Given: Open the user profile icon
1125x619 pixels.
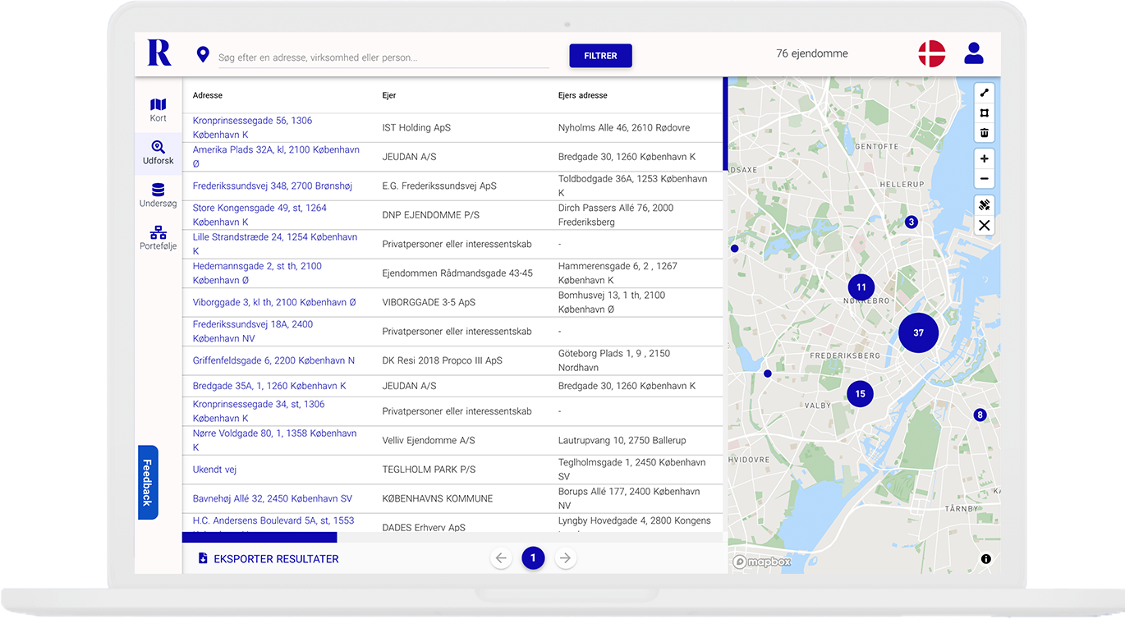Looking at the screenshot, I should coord(973,54).
